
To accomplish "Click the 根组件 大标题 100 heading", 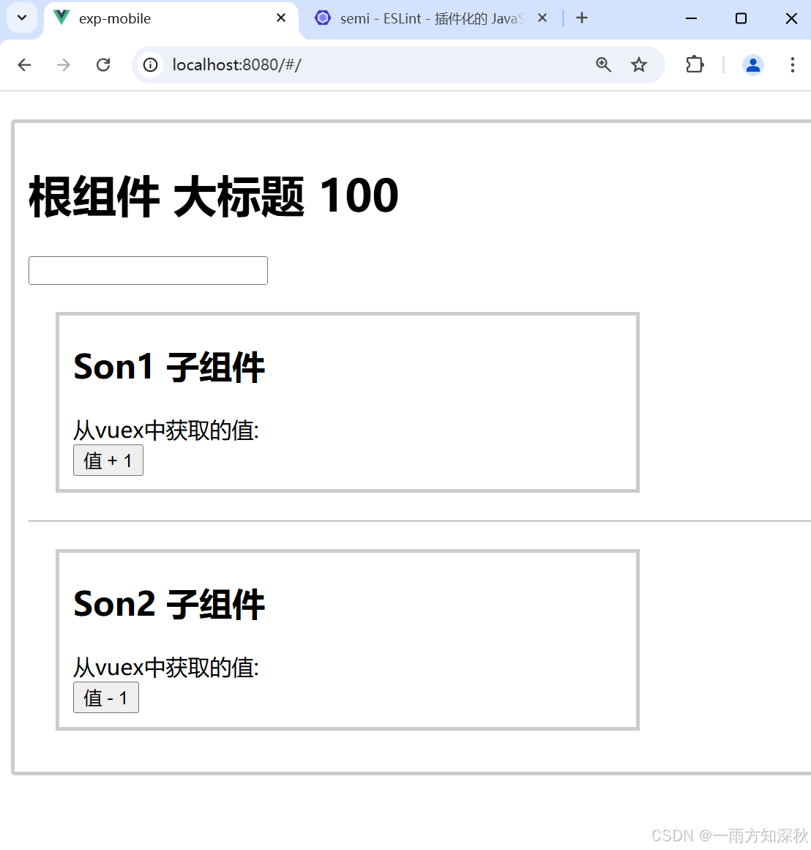I will click(x=214, y=196).
